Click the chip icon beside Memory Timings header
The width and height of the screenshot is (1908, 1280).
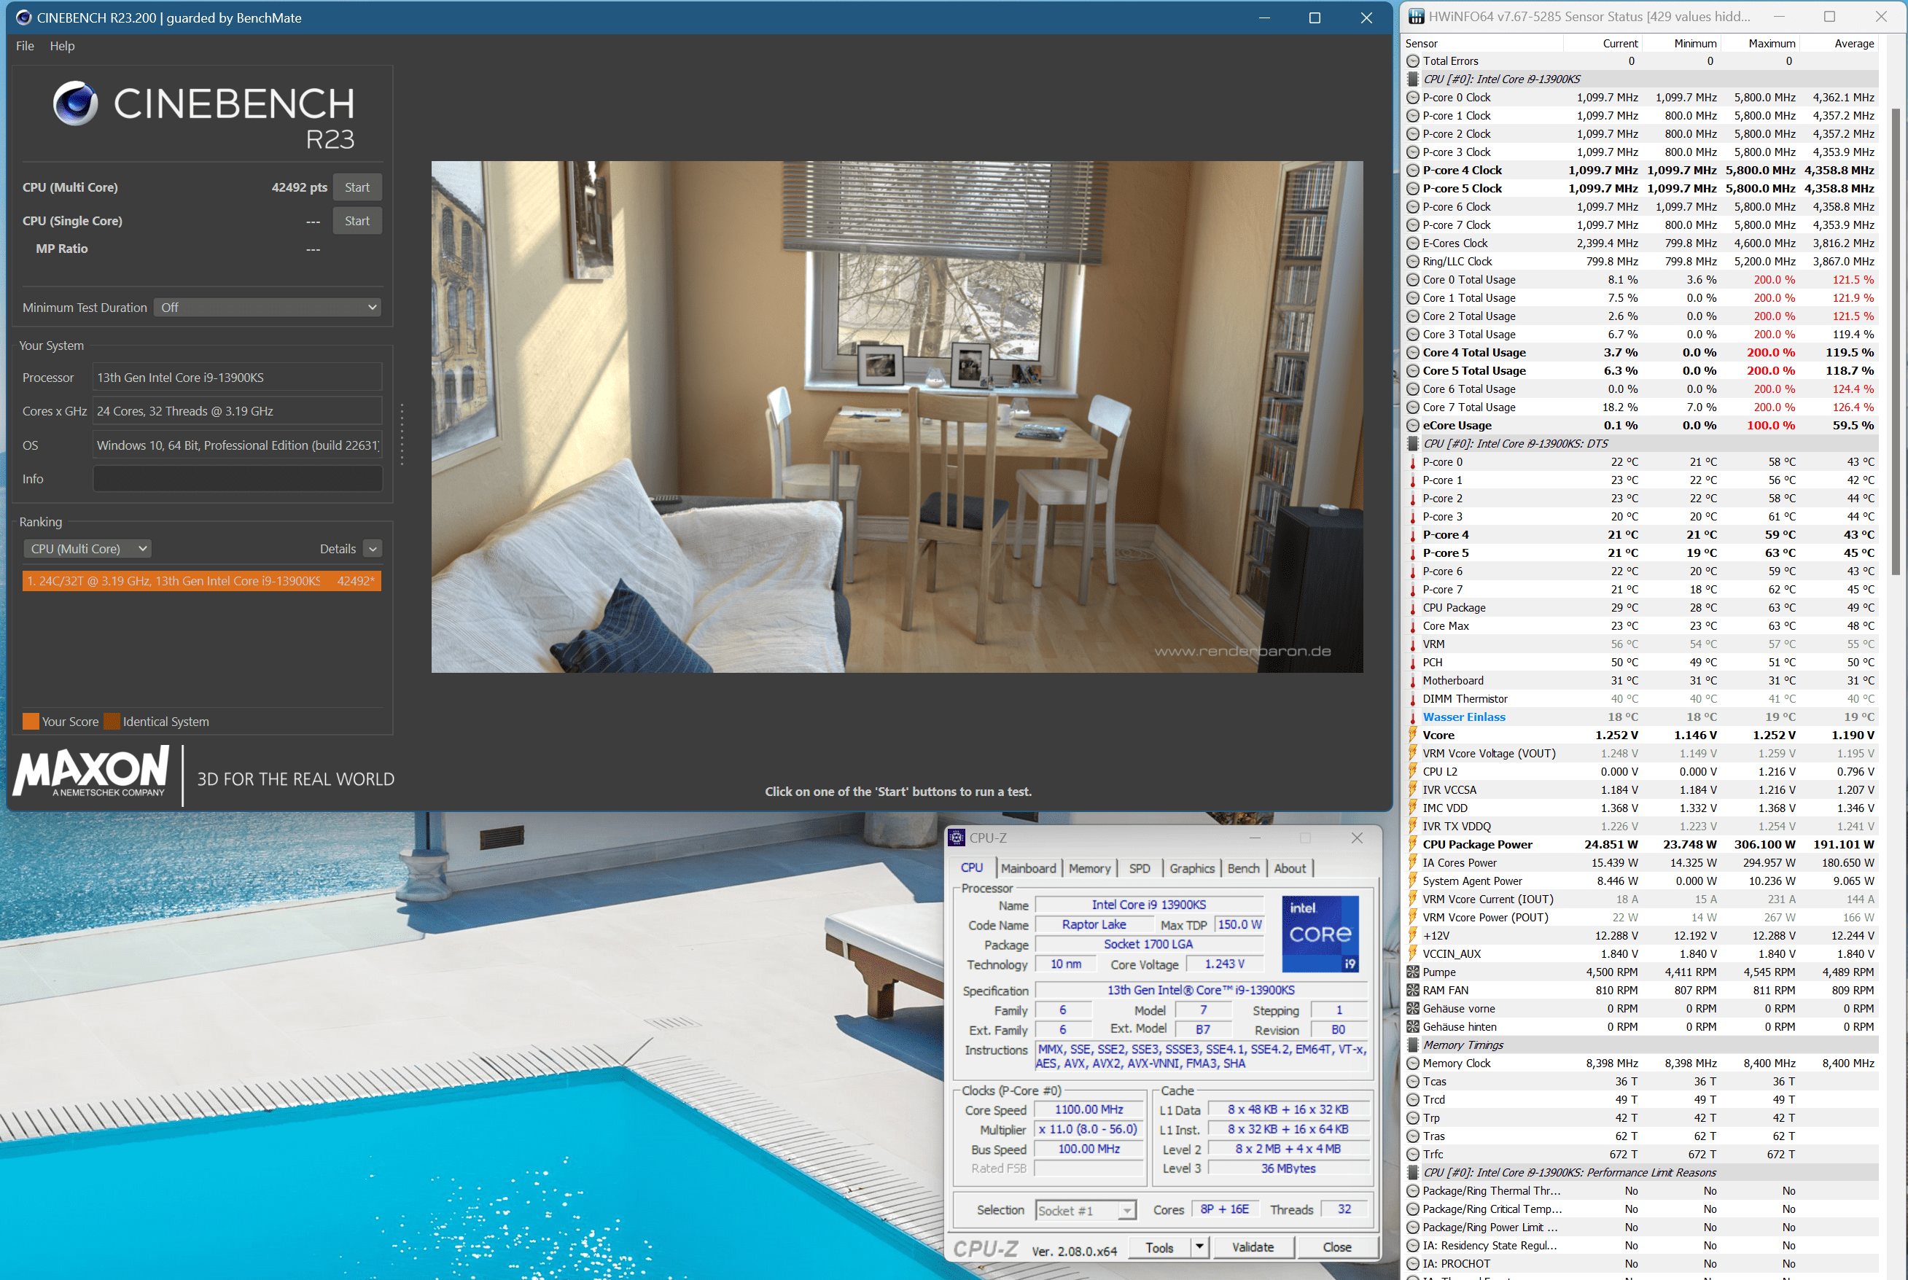coord(1412,1045)
